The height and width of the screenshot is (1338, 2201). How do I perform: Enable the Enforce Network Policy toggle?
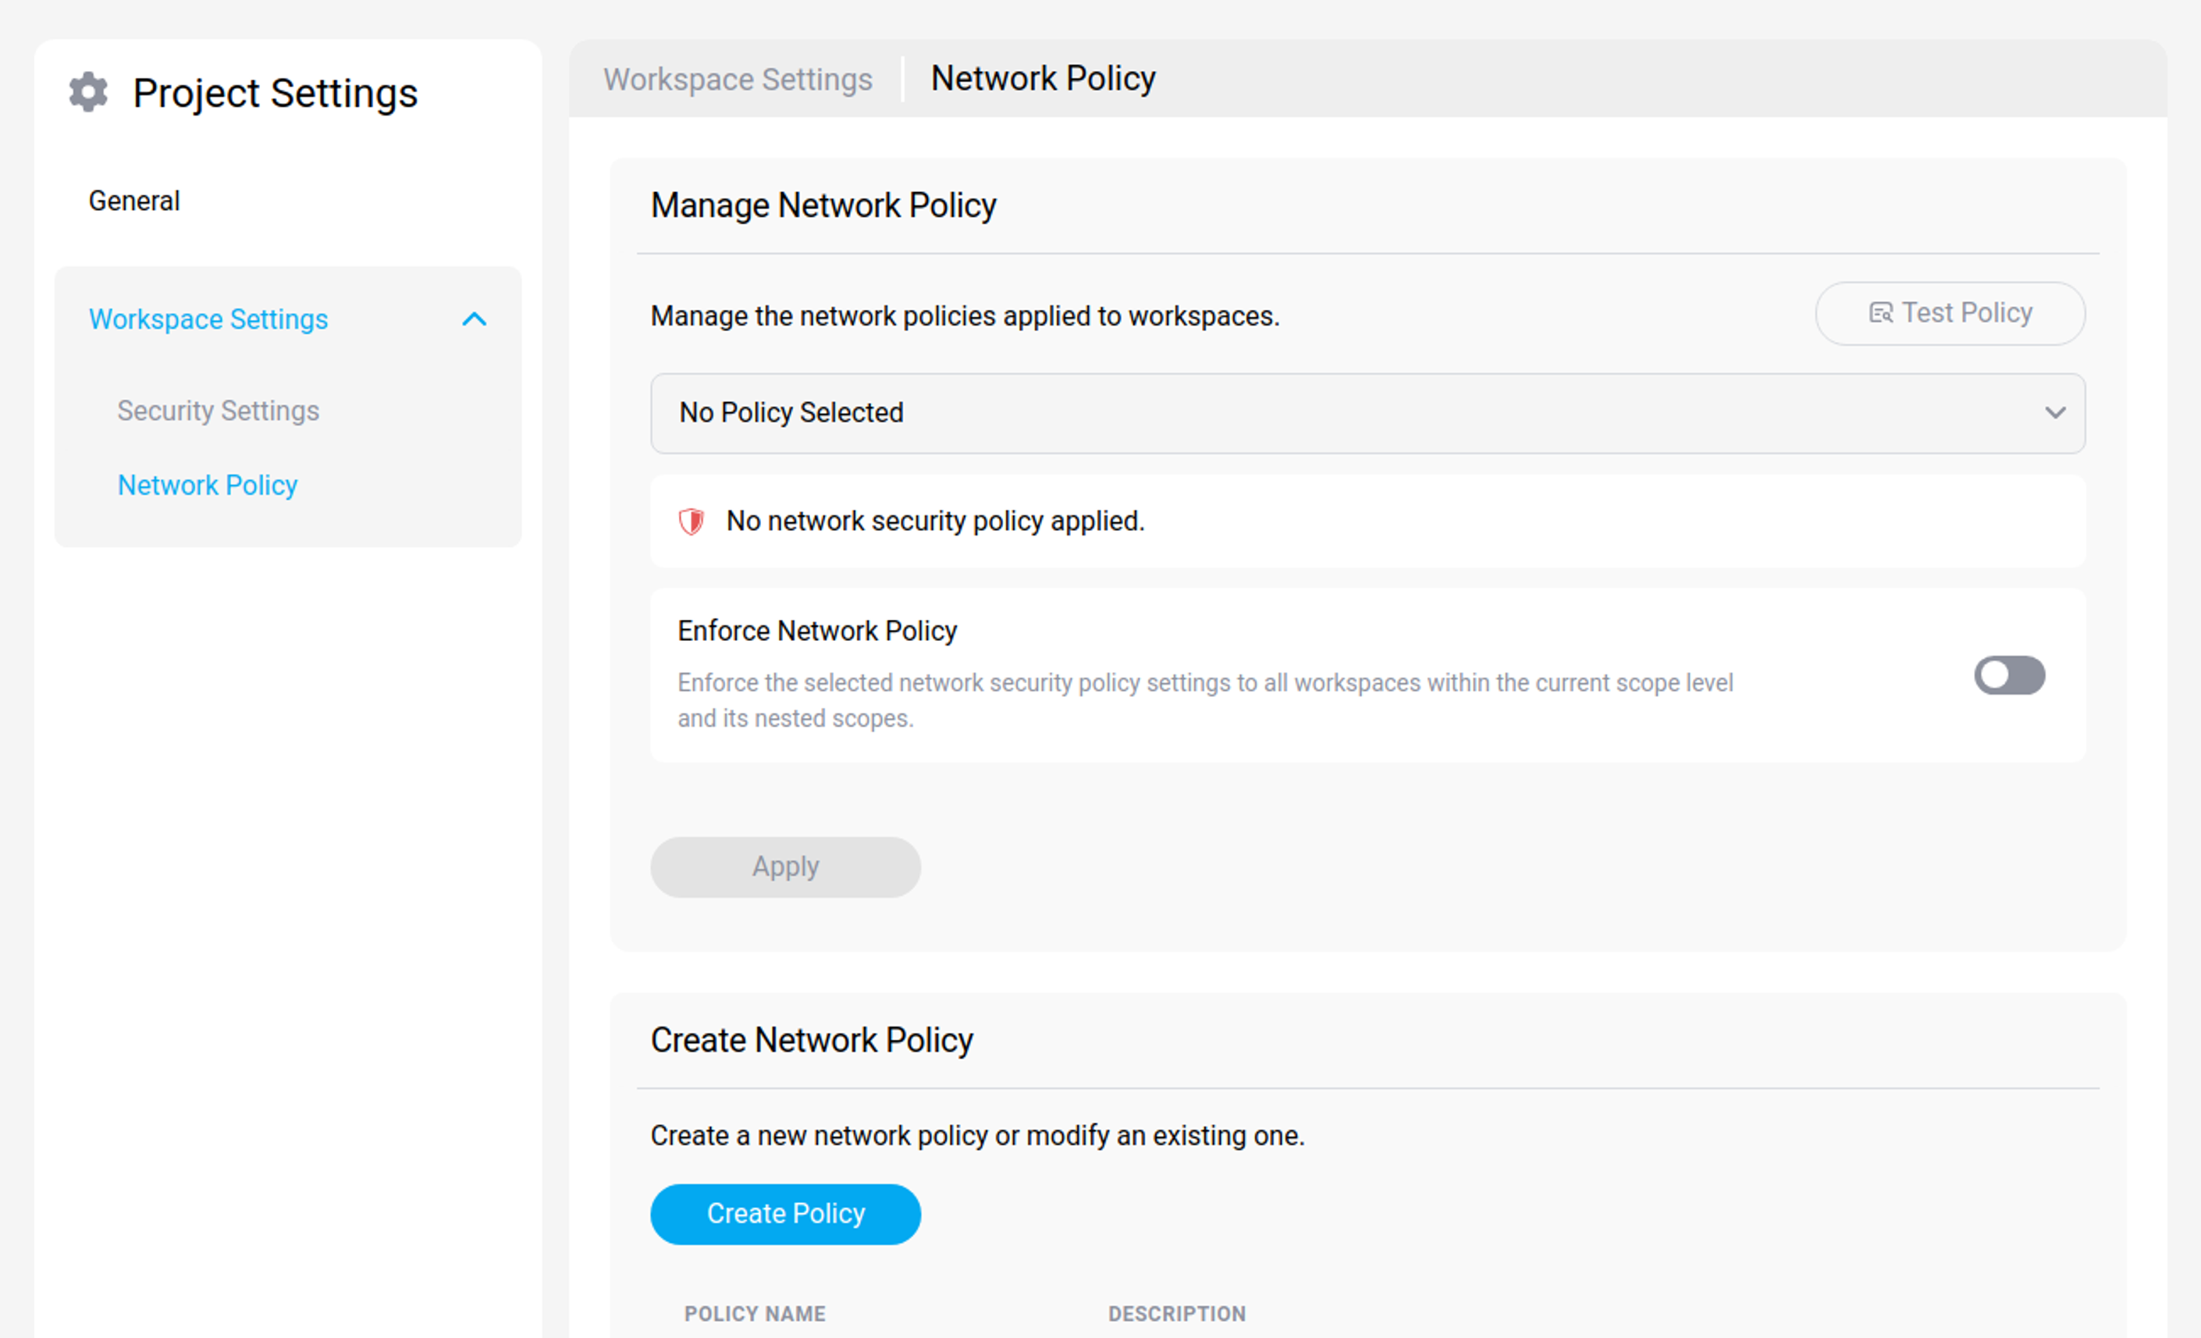(x=2009, y=676)
